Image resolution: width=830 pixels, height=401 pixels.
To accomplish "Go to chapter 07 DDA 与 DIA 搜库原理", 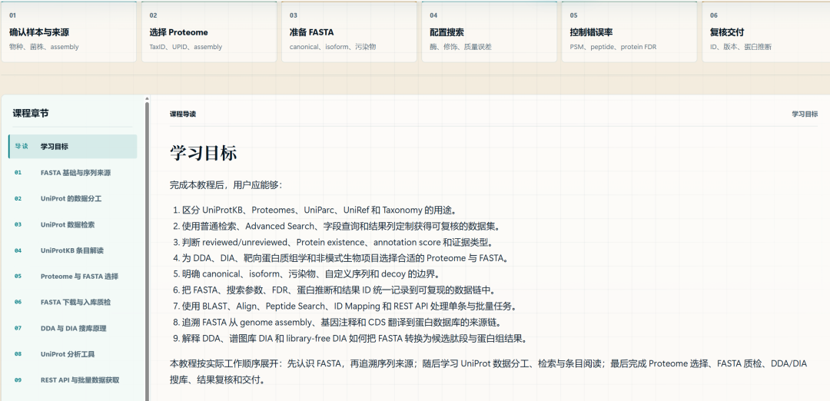I will [x=72, y=328].
